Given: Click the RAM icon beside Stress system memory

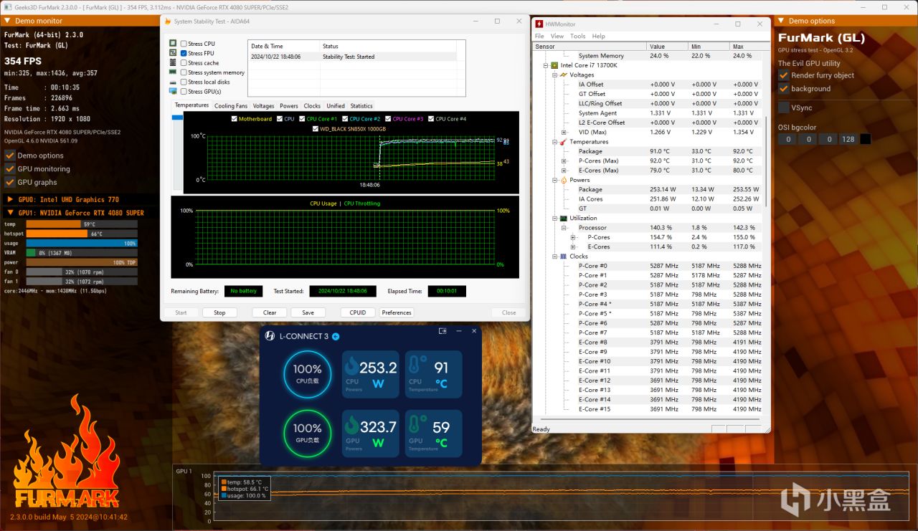Looking at the screenshot, I should tap(174, 72).
